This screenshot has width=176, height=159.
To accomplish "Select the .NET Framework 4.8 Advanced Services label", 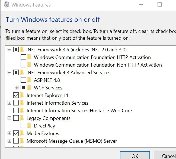I will pos(68,73).
